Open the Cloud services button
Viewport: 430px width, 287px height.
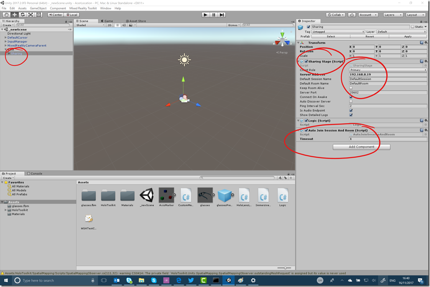coord(352,15)
